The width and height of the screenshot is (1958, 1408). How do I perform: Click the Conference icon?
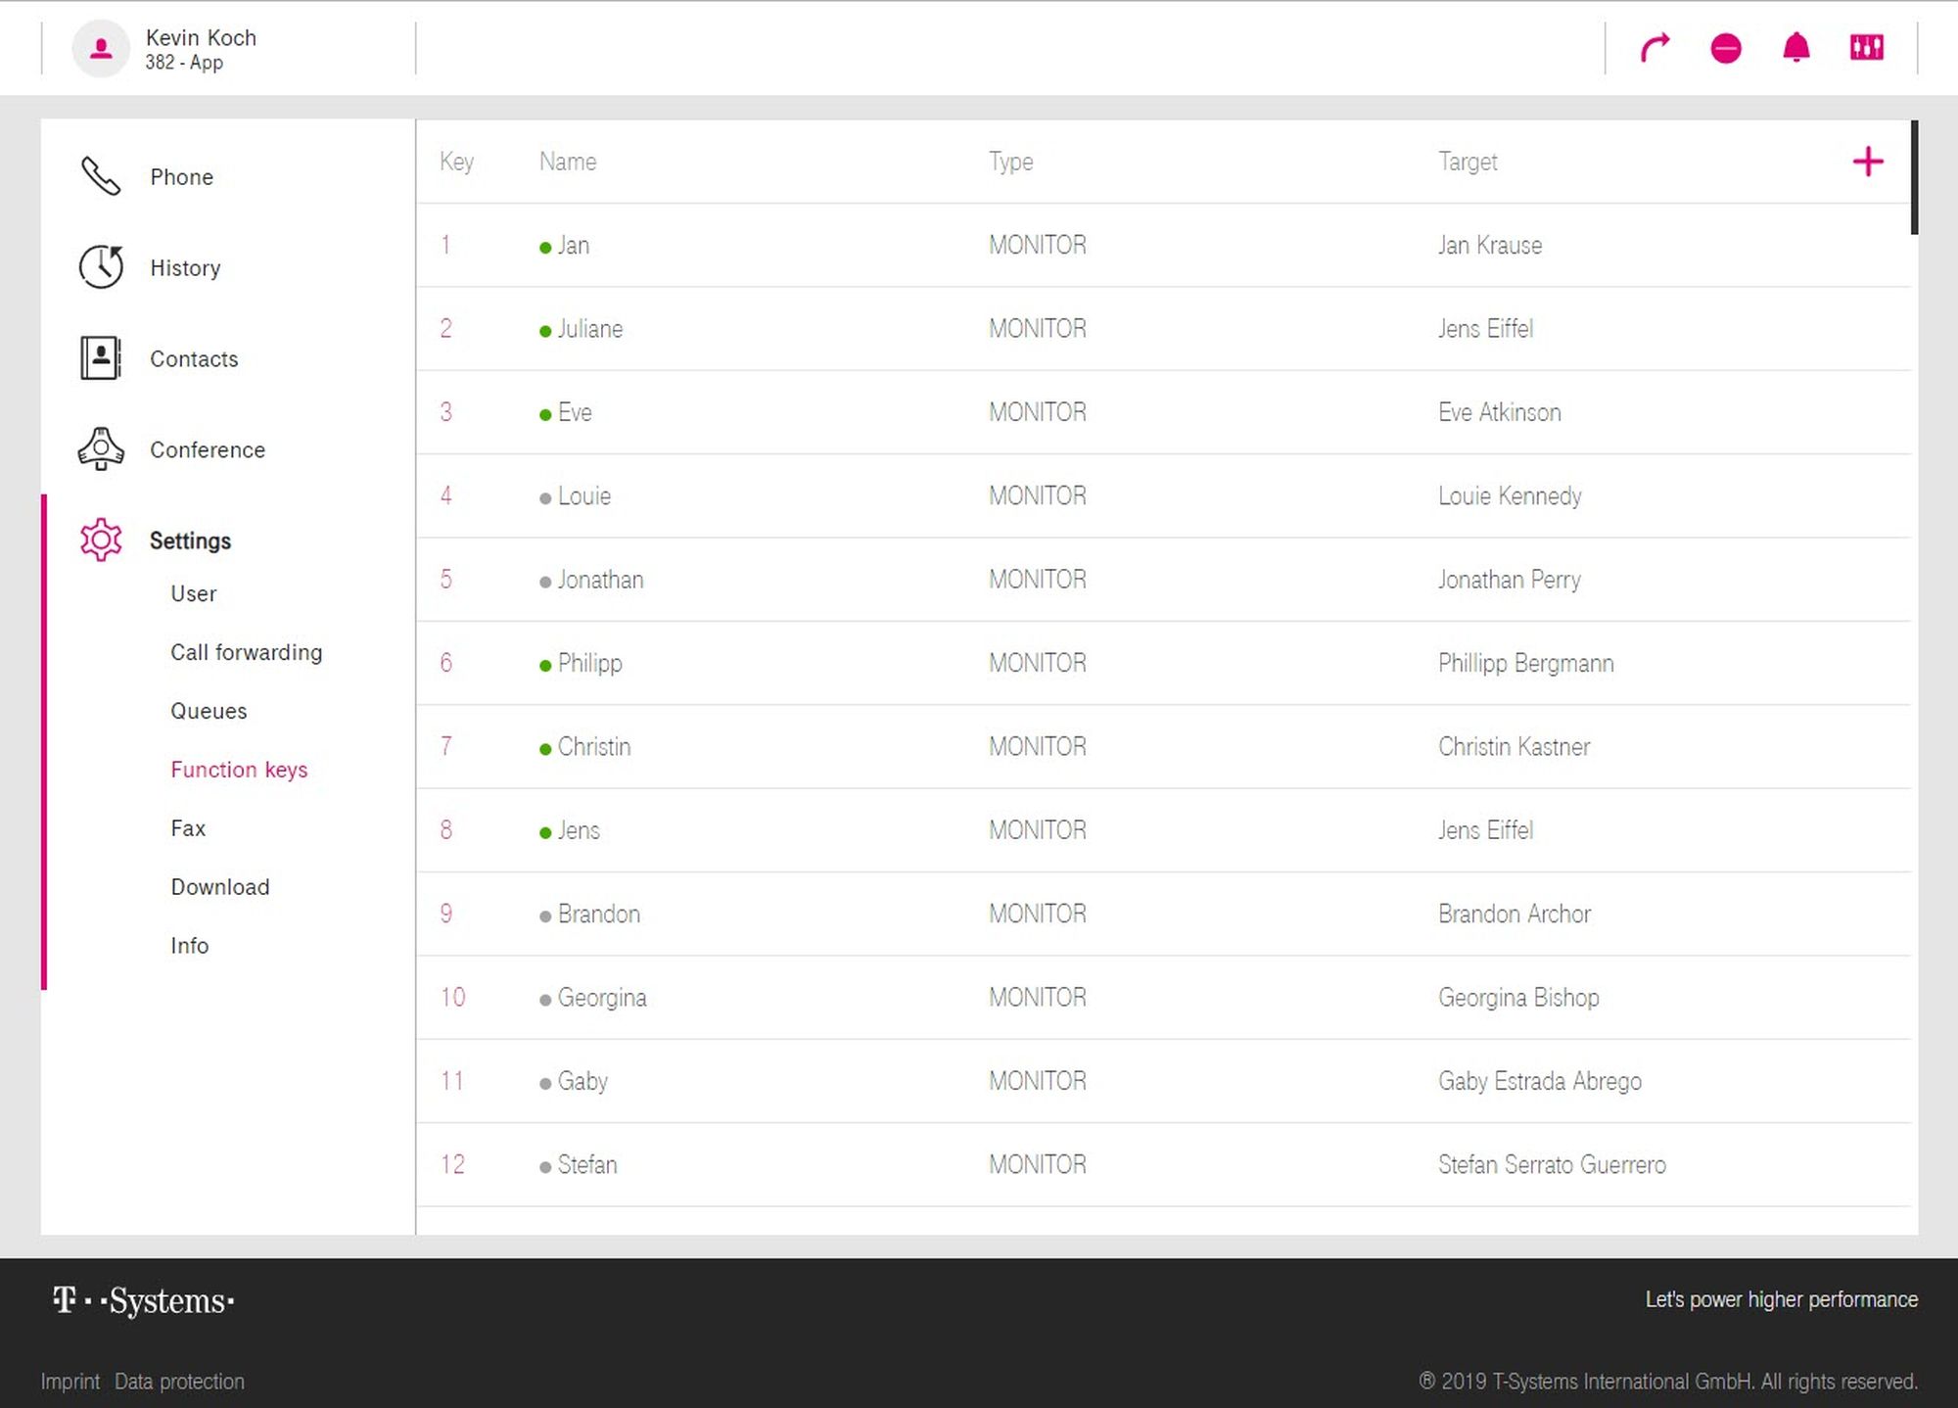pyautogui.click(x=101, y=449)
